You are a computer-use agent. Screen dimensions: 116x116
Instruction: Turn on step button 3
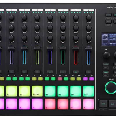pos(8,79)
